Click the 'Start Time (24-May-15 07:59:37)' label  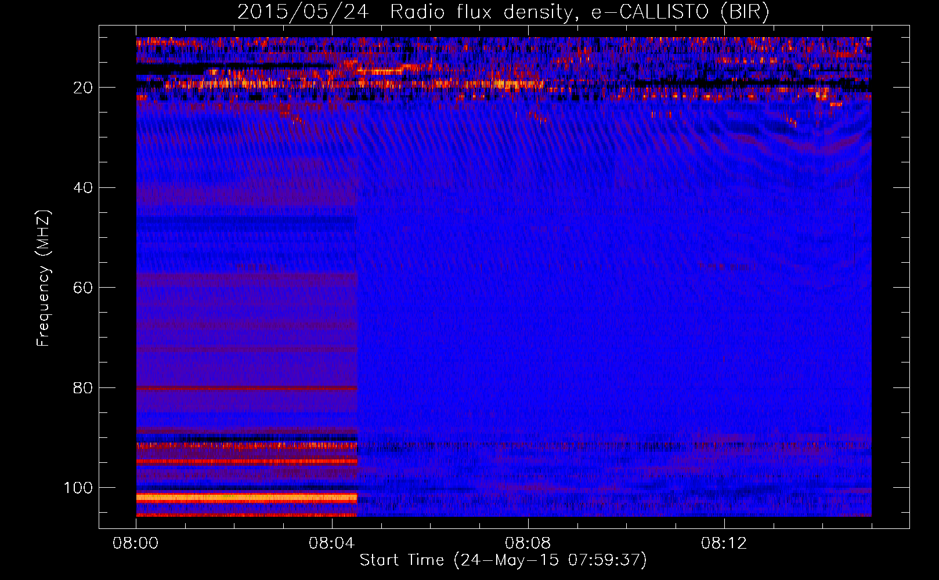(503, 560)
